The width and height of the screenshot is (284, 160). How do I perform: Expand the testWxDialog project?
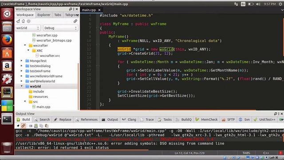(x=22, y=66)
